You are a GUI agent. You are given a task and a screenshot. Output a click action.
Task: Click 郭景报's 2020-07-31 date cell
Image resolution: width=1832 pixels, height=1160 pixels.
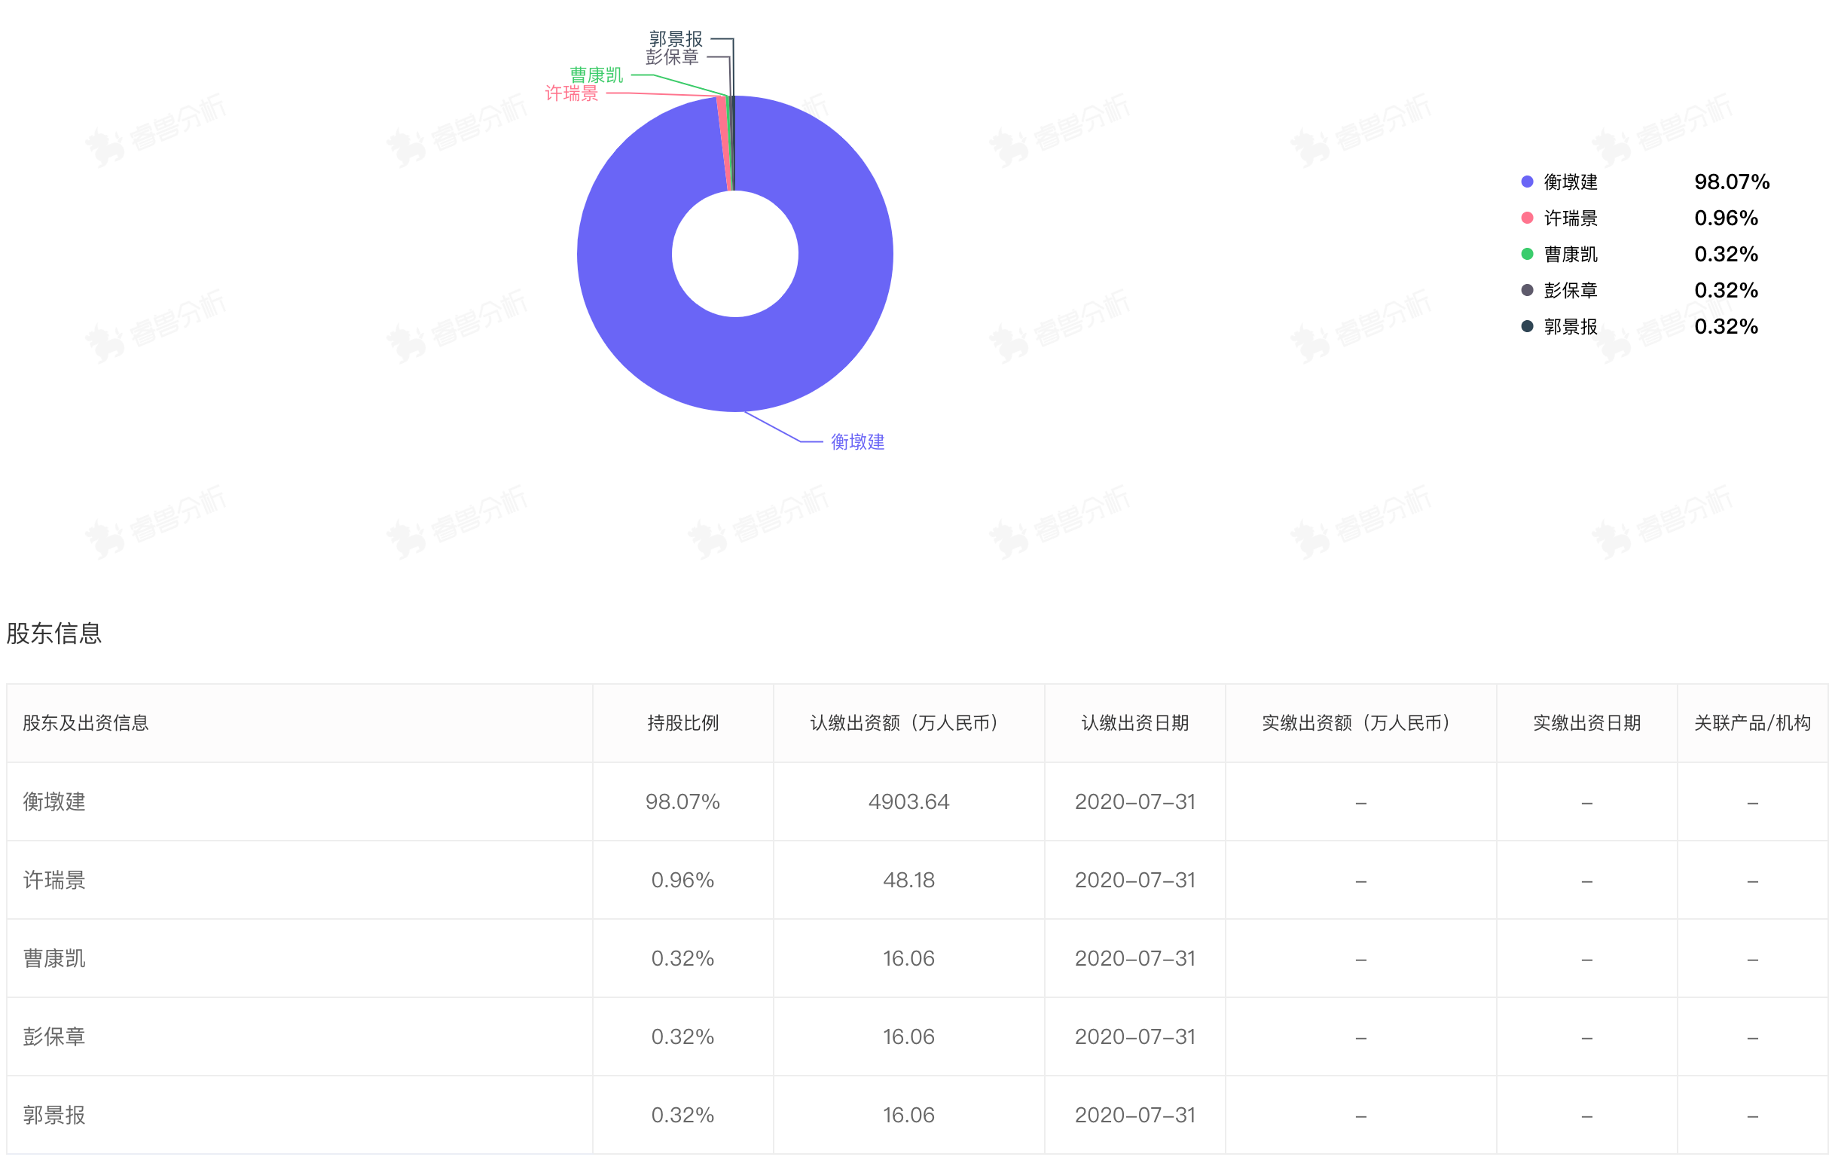click(x=1135, y=1115)
